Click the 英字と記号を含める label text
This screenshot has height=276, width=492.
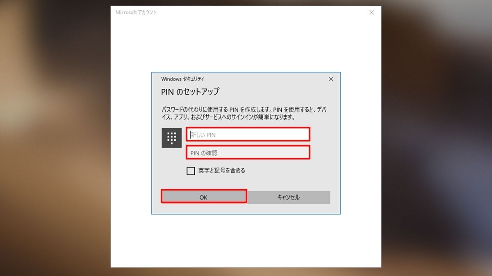222,171
